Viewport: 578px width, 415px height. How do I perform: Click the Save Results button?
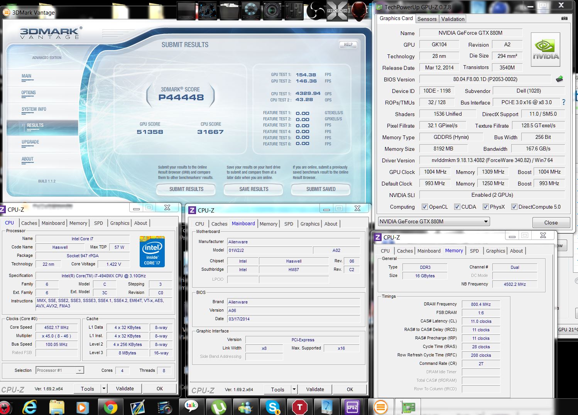coord(254,189)
